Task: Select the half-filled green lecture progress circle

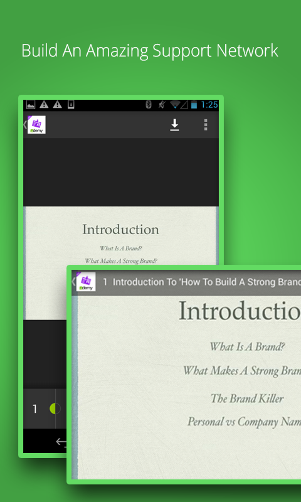Action: pos(55,409)
